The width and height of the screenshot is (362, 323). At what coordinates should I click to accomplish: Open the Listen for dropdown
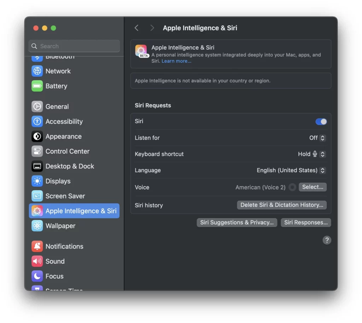[x=317, y=138]
